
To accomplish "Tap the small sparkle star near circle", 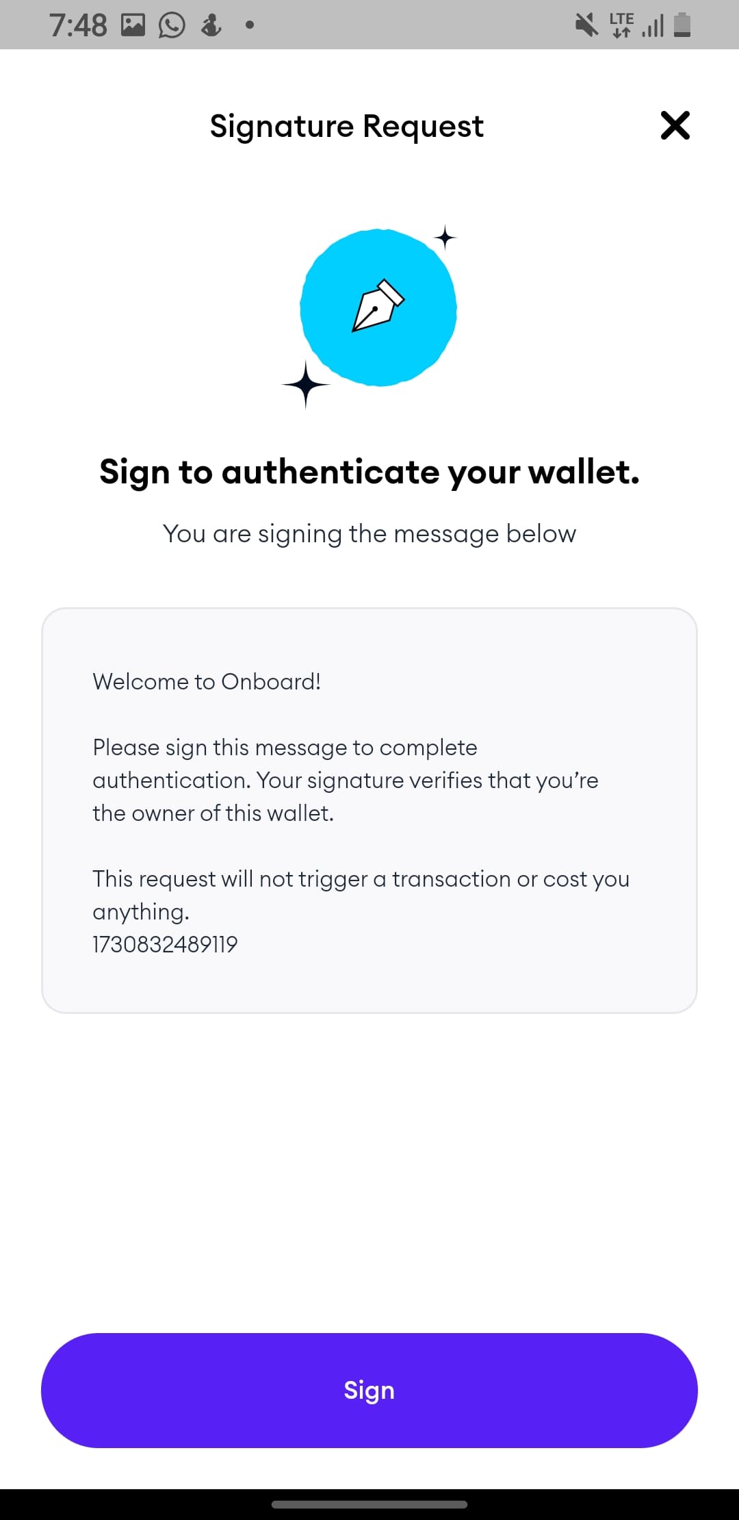I will pyautogui.click(x=445, y=238).
